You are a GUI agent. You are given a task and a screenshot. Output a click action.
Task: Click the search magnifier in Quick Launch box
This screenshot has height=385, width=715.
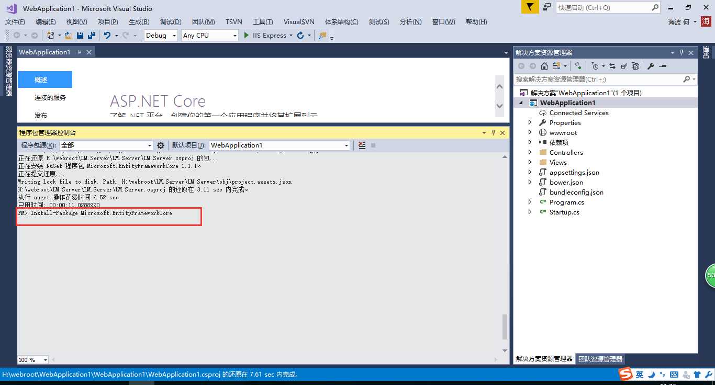[x=655, y=7]
